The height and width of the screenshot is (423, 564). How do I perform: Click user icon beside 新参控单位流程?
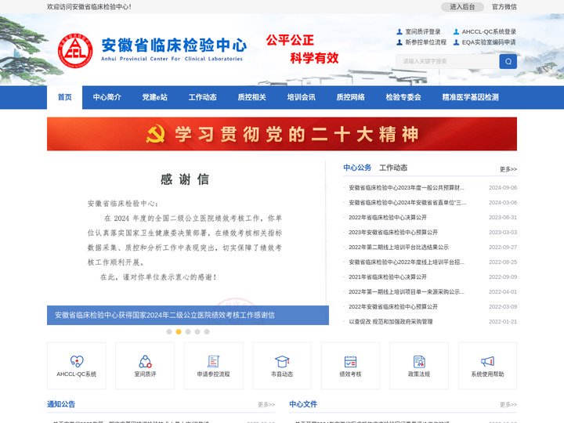(399, 42)
